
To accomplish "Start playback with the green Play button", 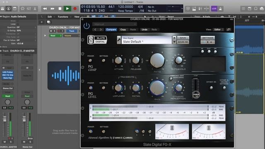I will [x=67, y=9].
